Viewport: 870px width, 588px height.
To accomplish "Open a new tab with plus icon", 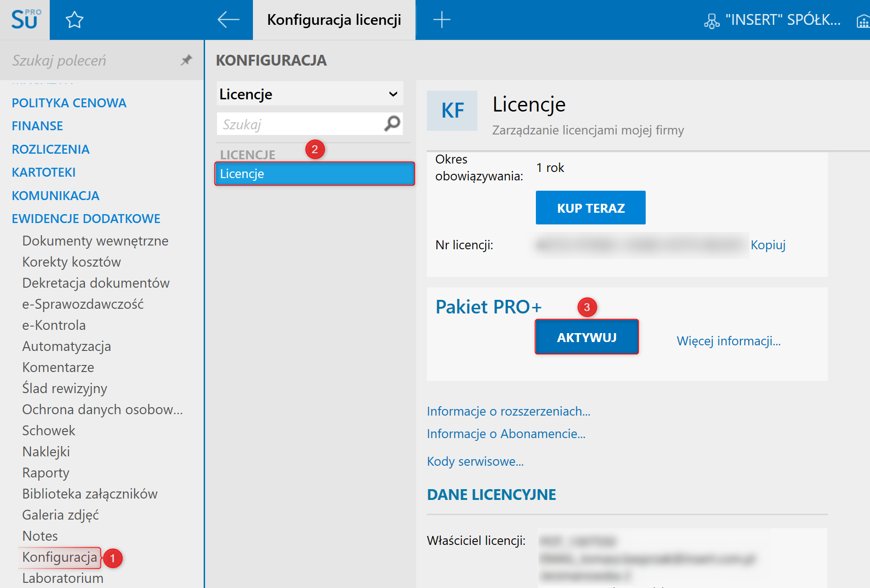I will pos(442,20).
